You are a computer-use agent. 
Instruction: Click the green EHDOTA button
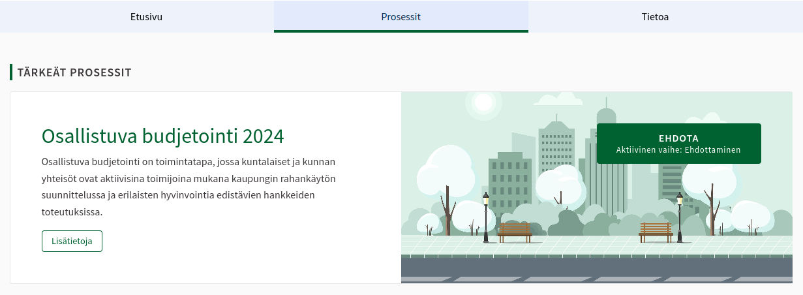678,144
